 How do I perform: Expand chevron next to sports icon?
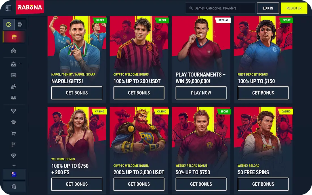click(x=20, y=64)
